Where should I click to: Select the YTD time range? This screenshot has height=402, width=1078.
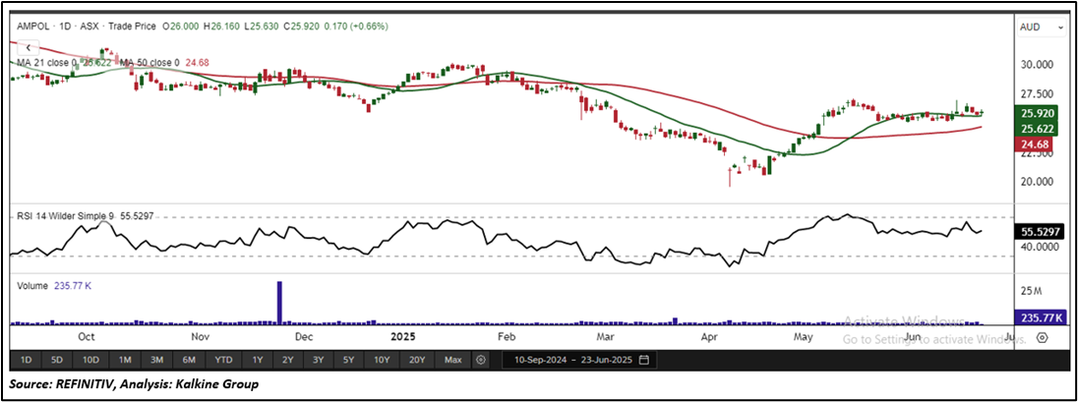coord(222,360)
